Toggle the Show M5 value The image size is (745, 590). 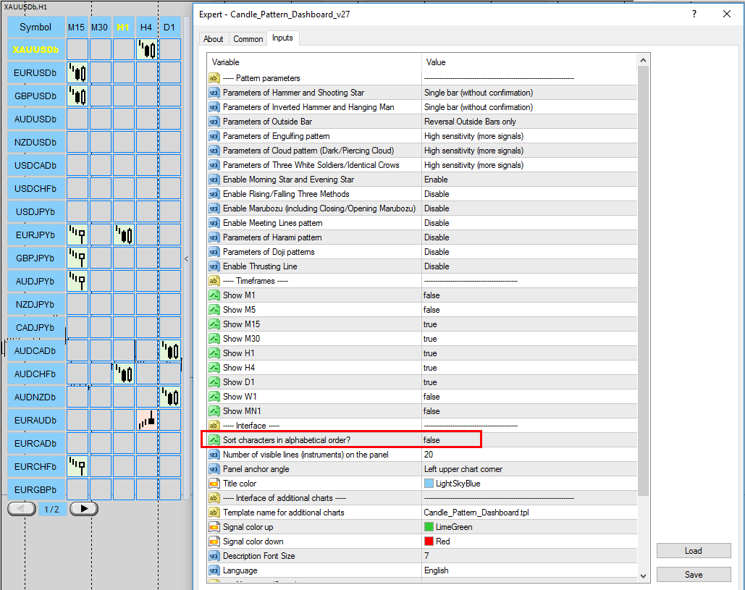coord(529,310)
